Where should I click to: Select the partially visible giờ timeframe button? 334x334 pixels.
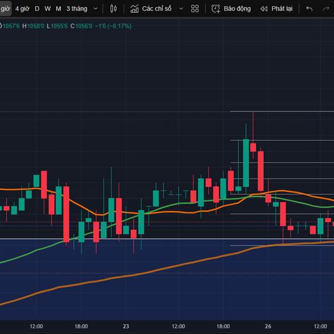5,9
